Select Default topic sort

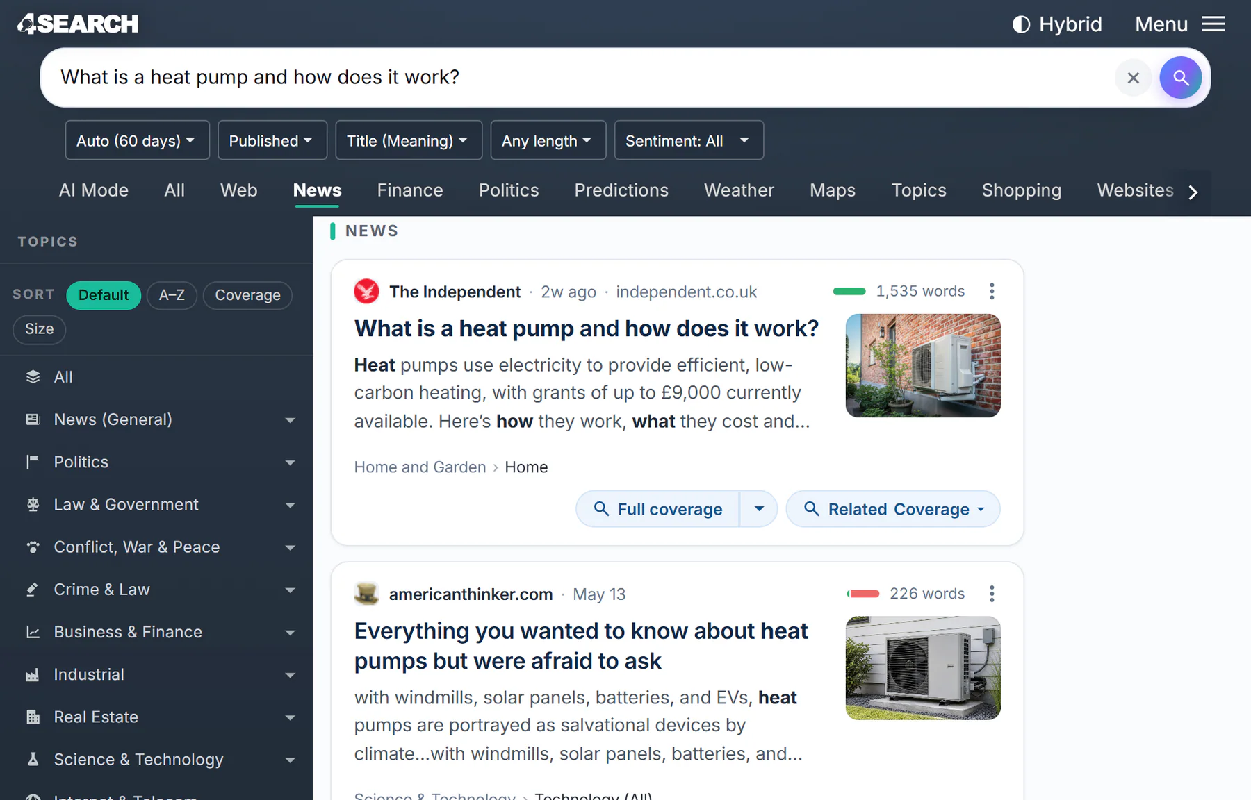click(x=104, y=295)
